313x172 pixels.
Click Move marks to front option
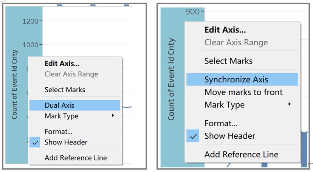pyautogui.click(x=243, y=92)
